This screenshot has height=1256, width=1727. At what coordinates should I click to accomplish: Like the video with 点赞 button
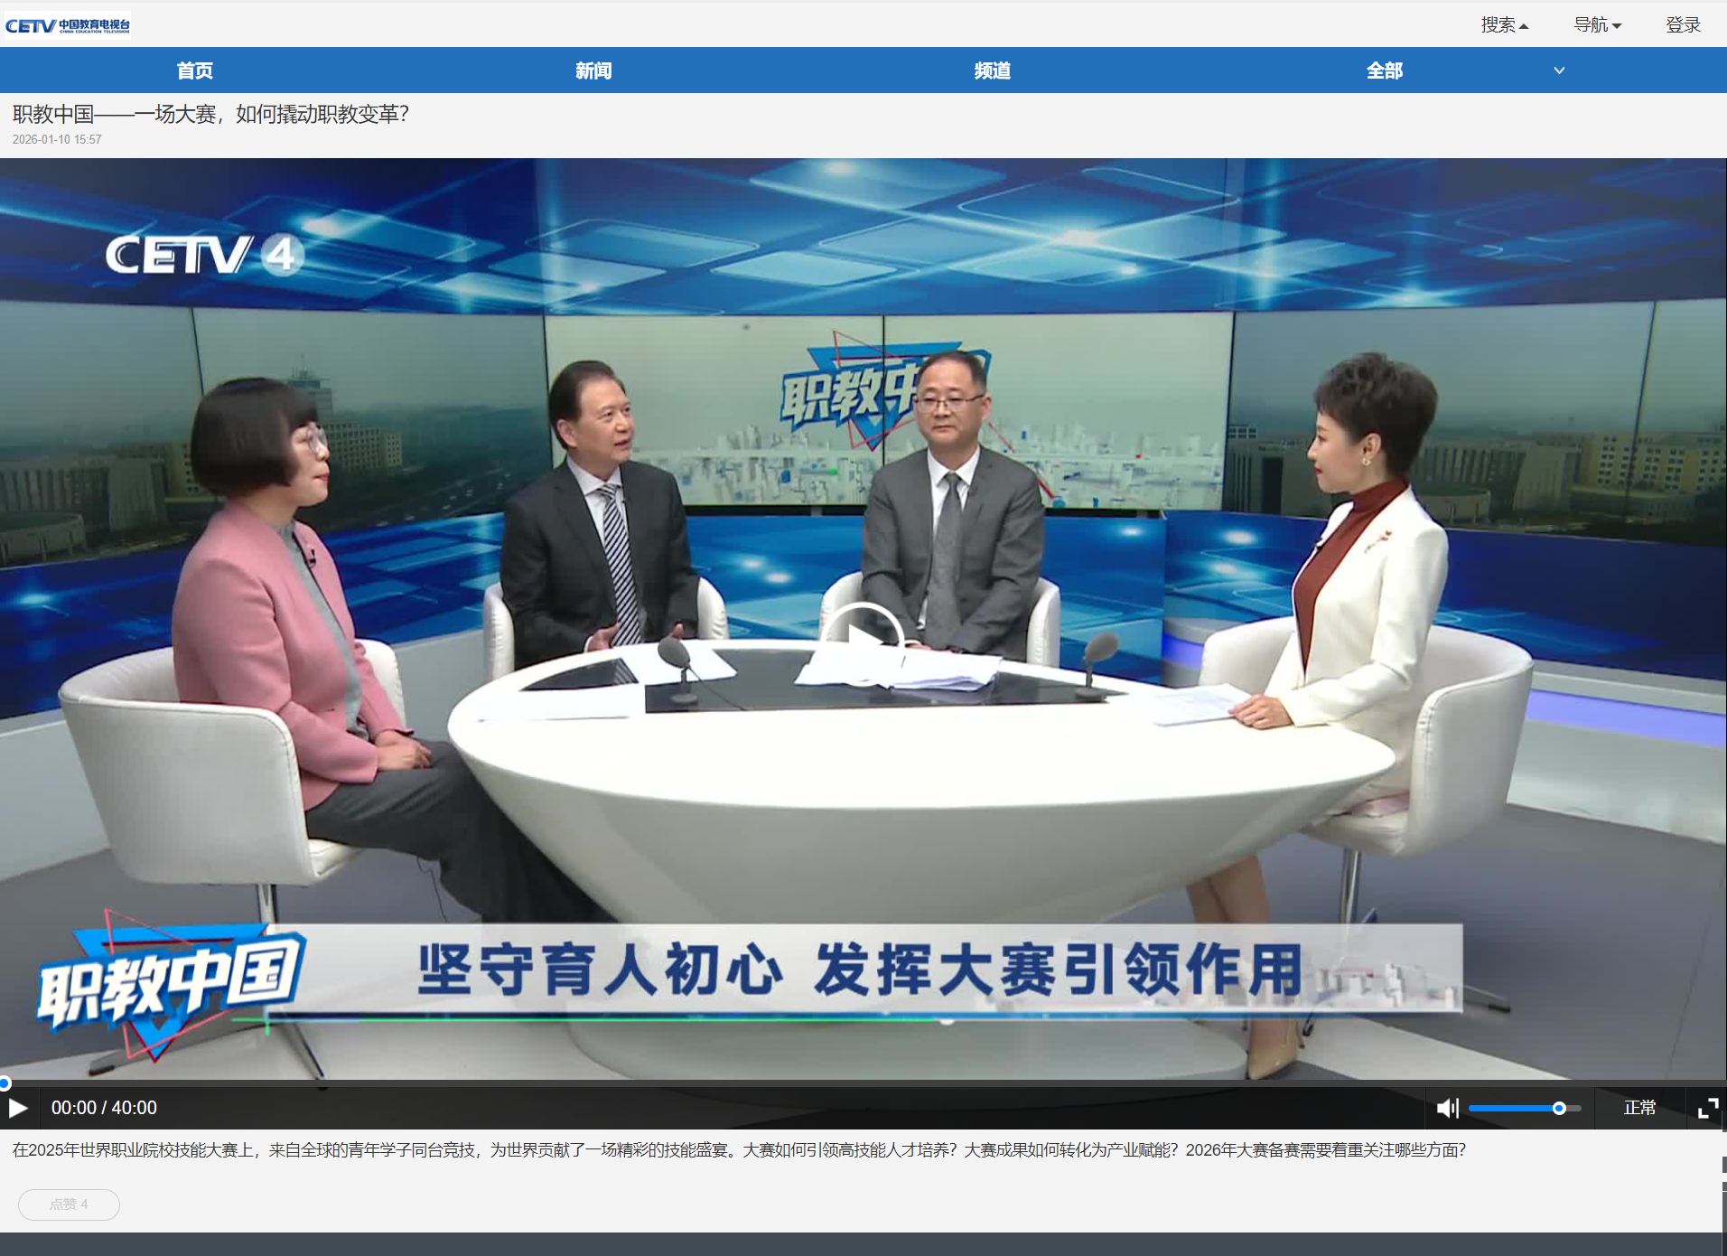pos(69,1204)
